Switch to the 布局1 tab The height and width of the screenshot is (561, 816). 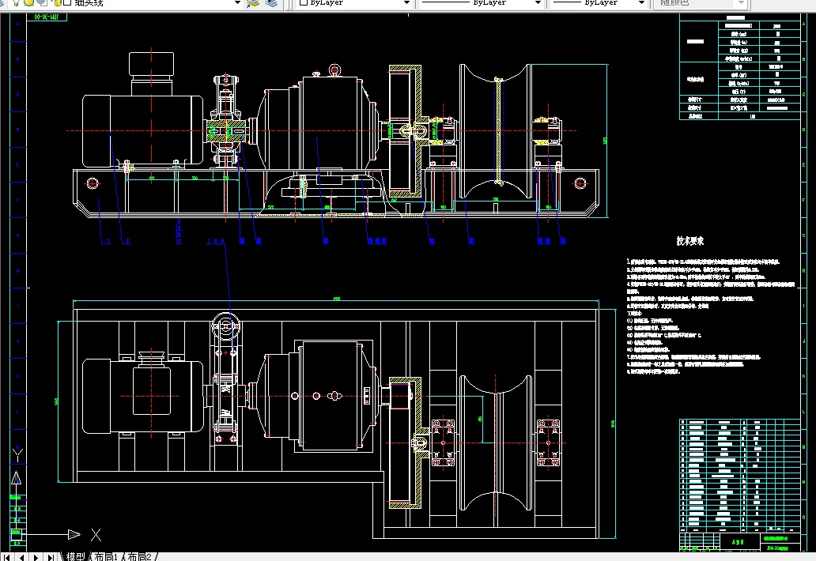pos(106,557)
